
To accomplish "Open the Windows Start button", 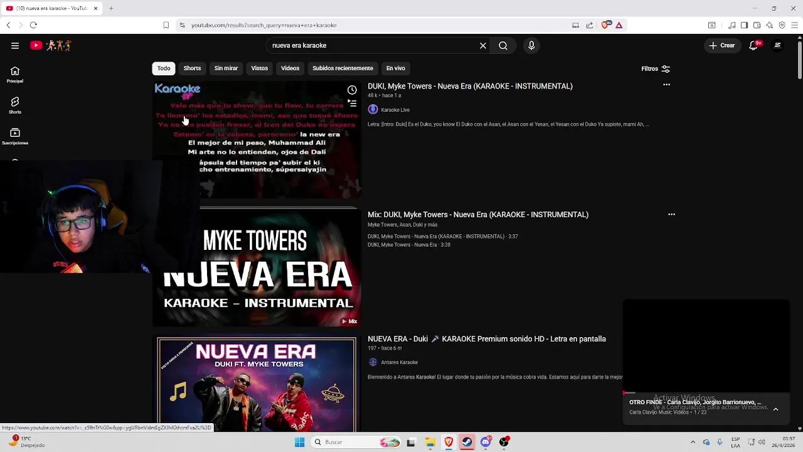I will point(299,442).
